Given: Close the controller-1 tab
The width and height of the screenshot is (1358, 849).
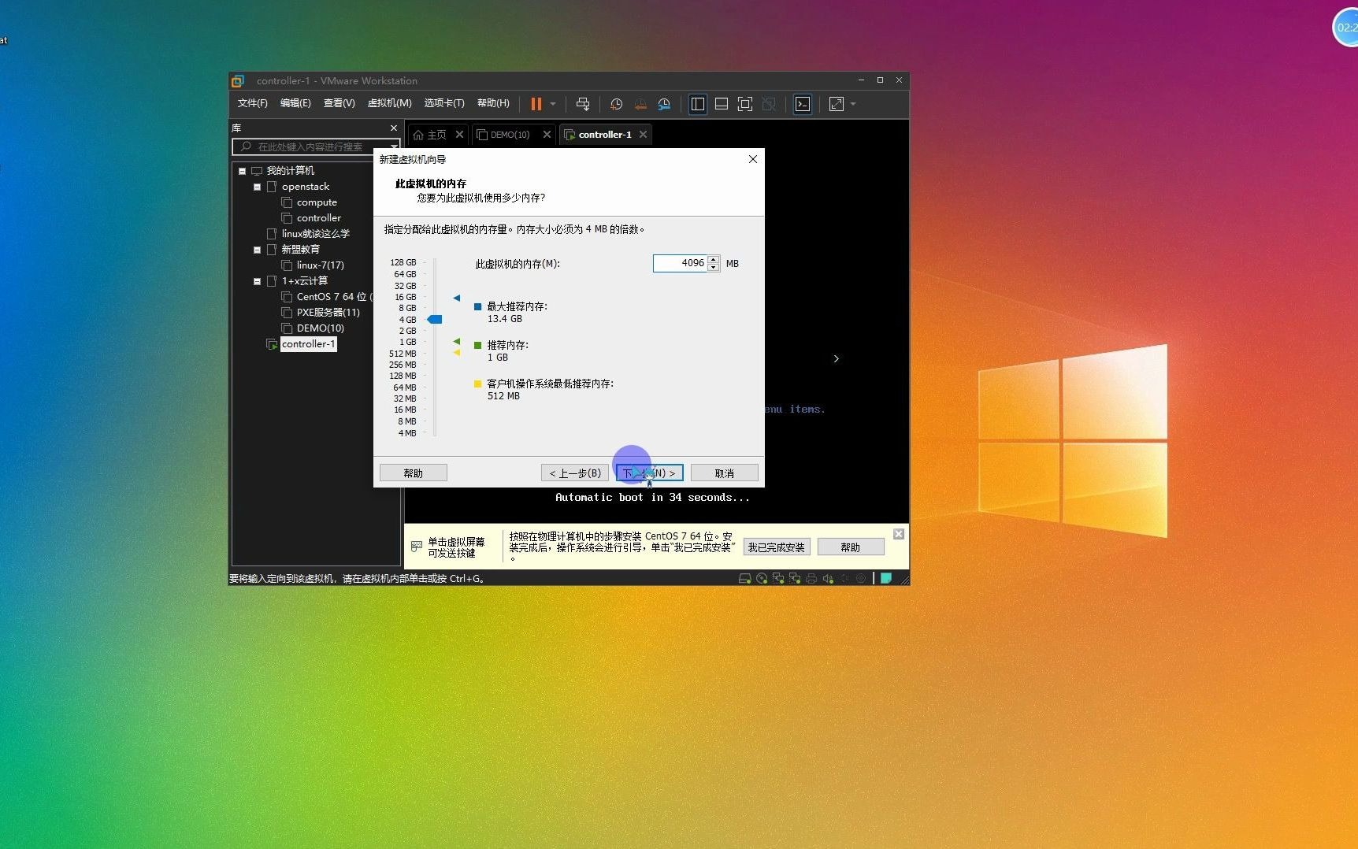Looking at the screenshot, I should tap(644, 135).
